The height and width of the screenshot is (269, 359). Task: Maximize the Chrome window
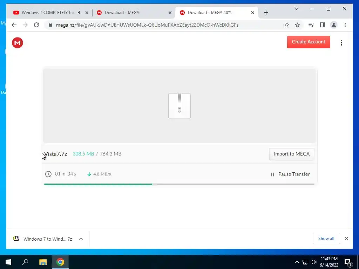point(328,9)
